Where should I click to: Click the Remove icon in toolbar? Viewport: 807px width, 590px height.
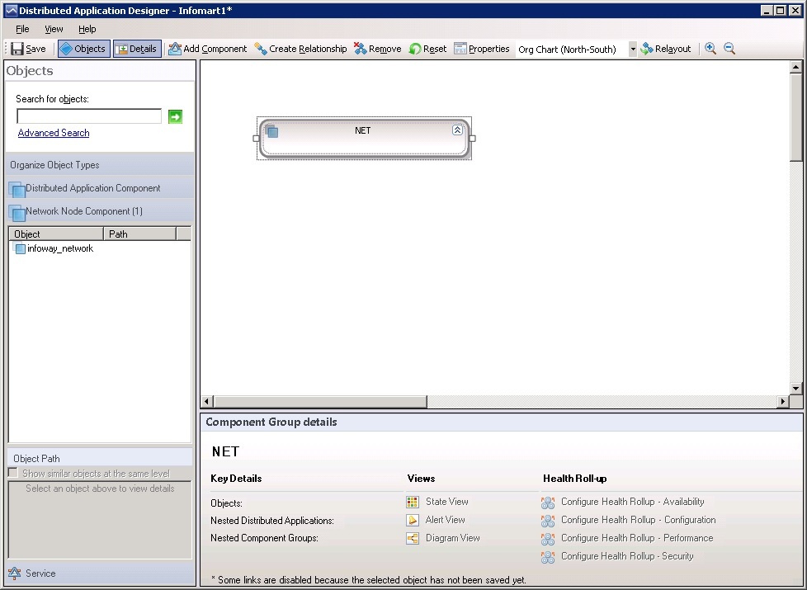pos(361,49)
